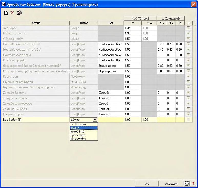Click Set cell Σεισμός in Σεισμός εγκάρσιος row

[x=111, y=98]
